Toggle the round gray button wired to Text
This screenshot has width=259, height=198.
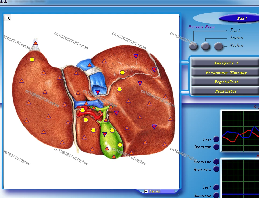tap(193, 46)
